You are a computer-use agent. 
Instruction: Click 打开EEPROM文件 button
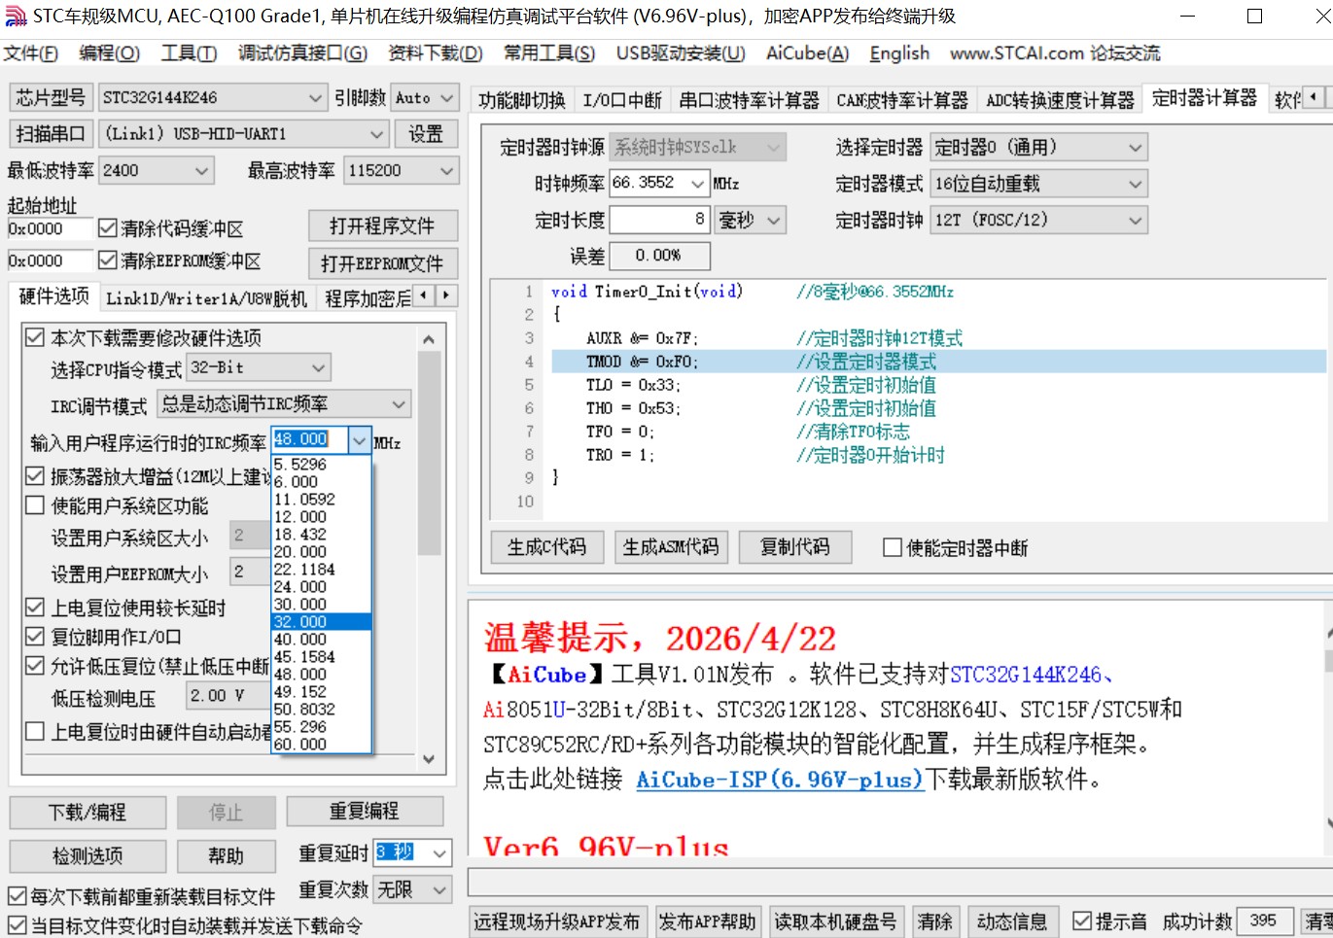coord(382,262)
